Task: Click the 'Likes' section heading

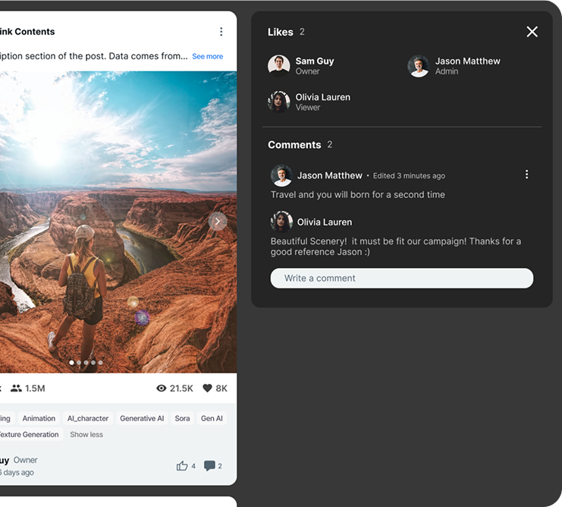Action: click(x=281, y=32)
